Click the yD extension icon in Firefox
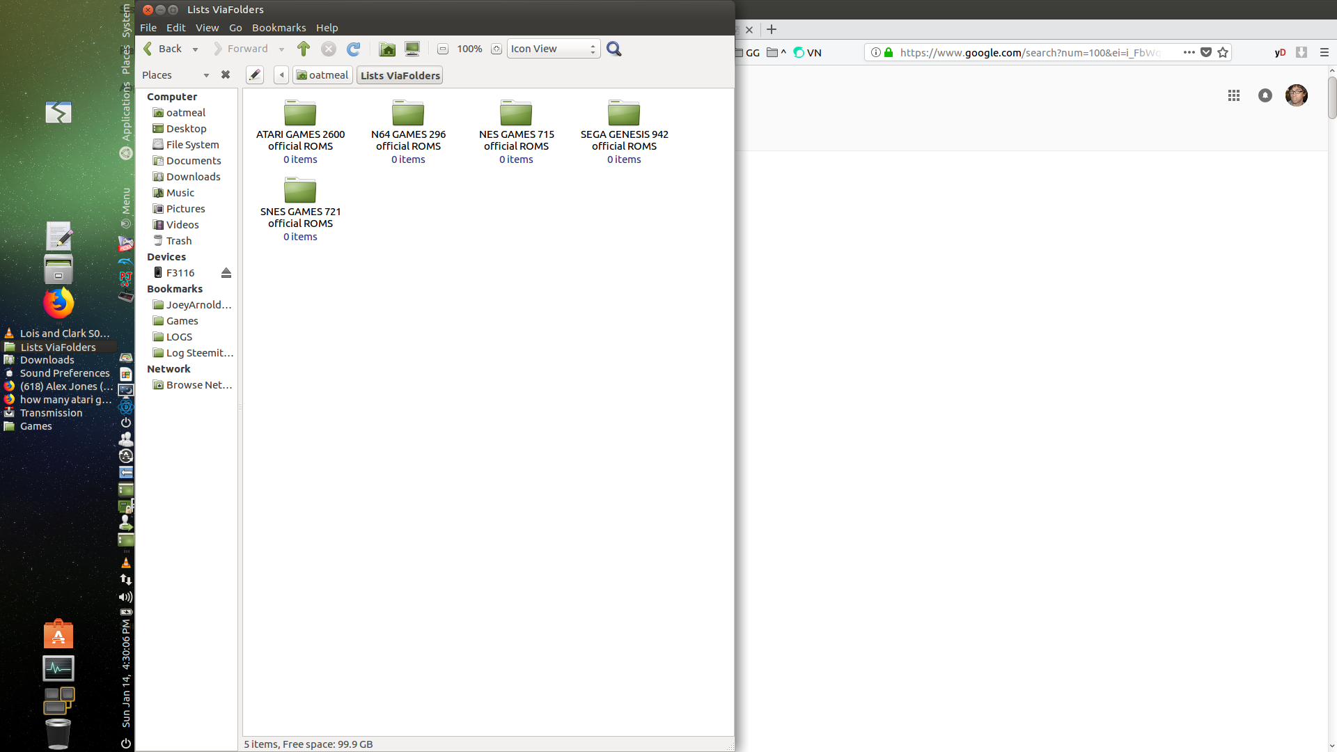1337x752 pixels. [1280, 52]
